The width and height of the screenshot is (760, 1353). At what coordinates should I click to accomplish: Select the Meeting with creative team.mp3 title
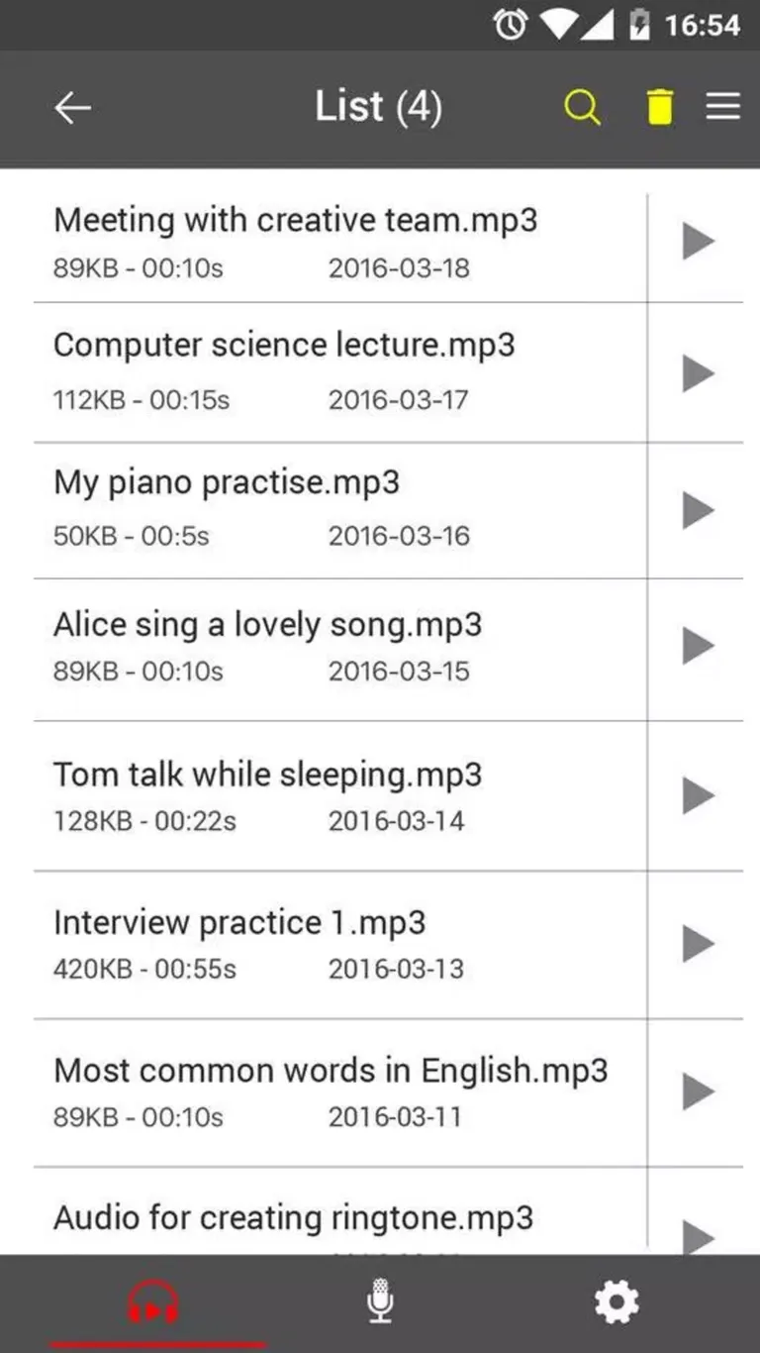point(295,220)
